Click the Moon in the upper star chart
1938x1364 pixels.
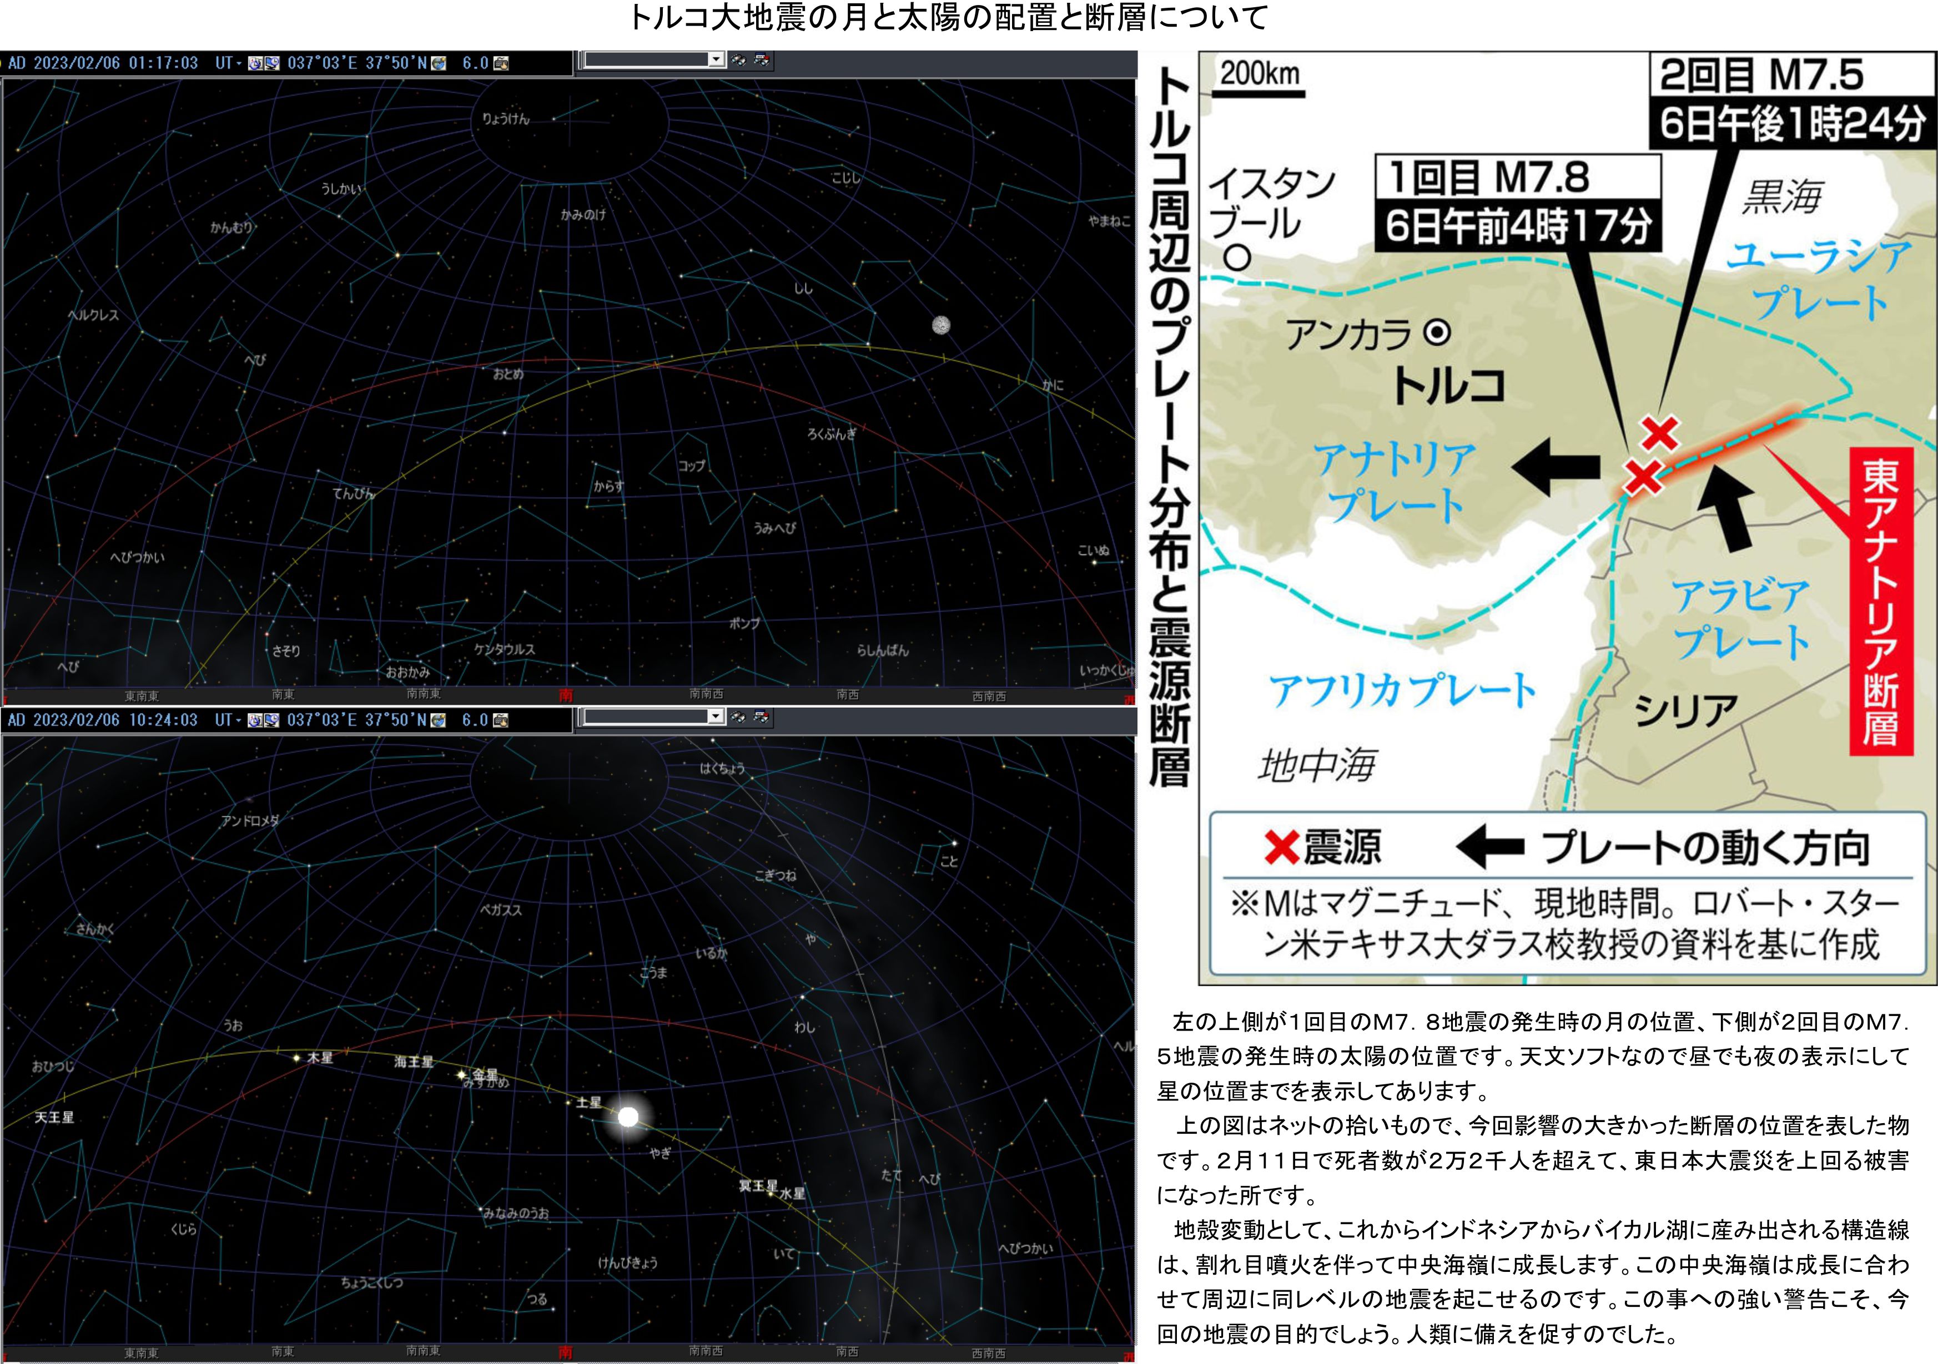941,325
